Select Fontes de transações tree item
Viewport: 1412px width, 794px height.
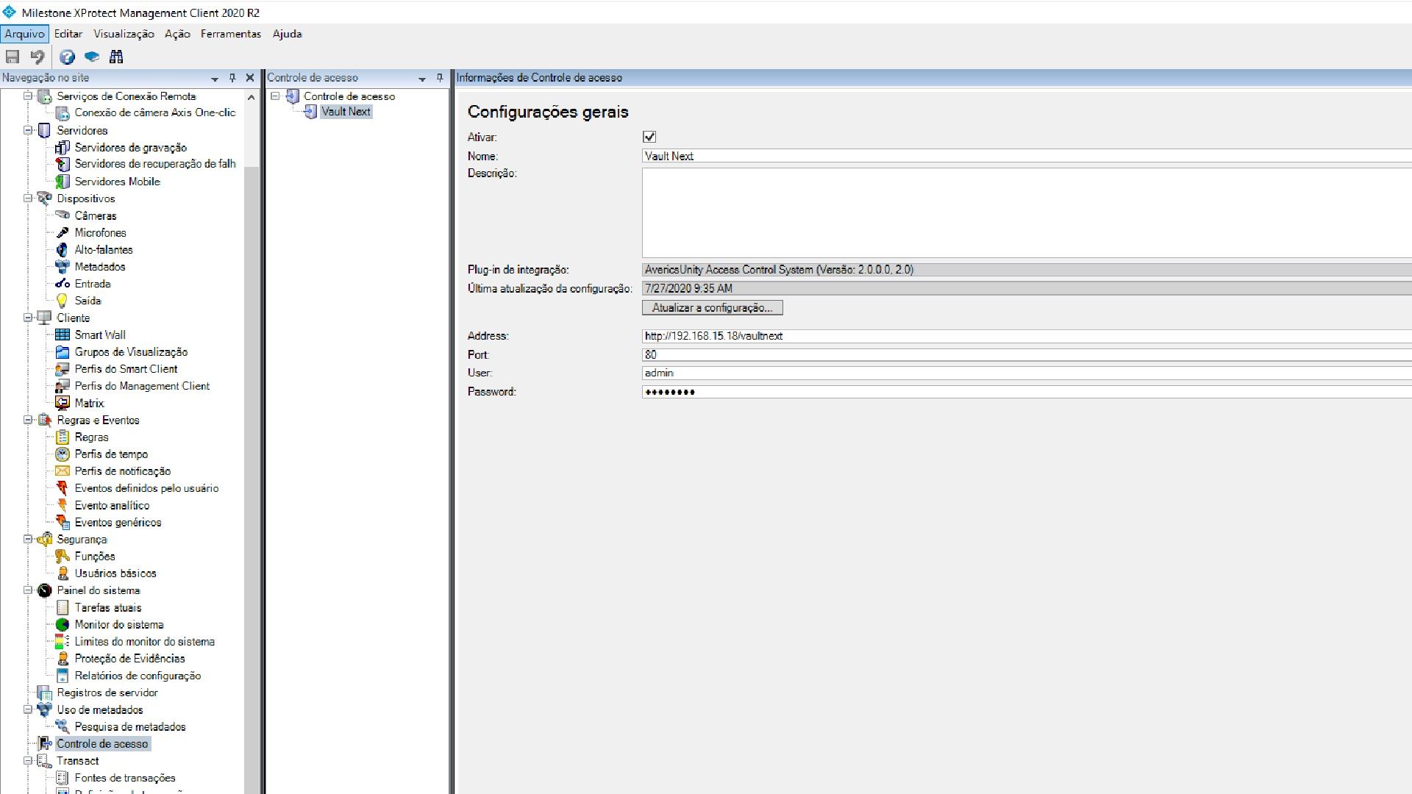[x=125, y=778]
